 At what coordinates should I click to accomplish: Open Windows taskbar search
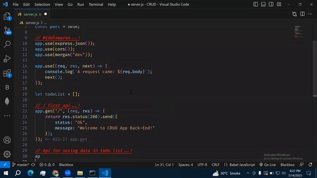(18, 173)
